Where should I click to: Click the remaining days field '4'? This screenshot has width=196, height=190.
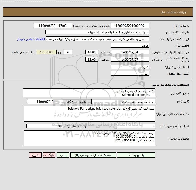[x=68, y=52]
